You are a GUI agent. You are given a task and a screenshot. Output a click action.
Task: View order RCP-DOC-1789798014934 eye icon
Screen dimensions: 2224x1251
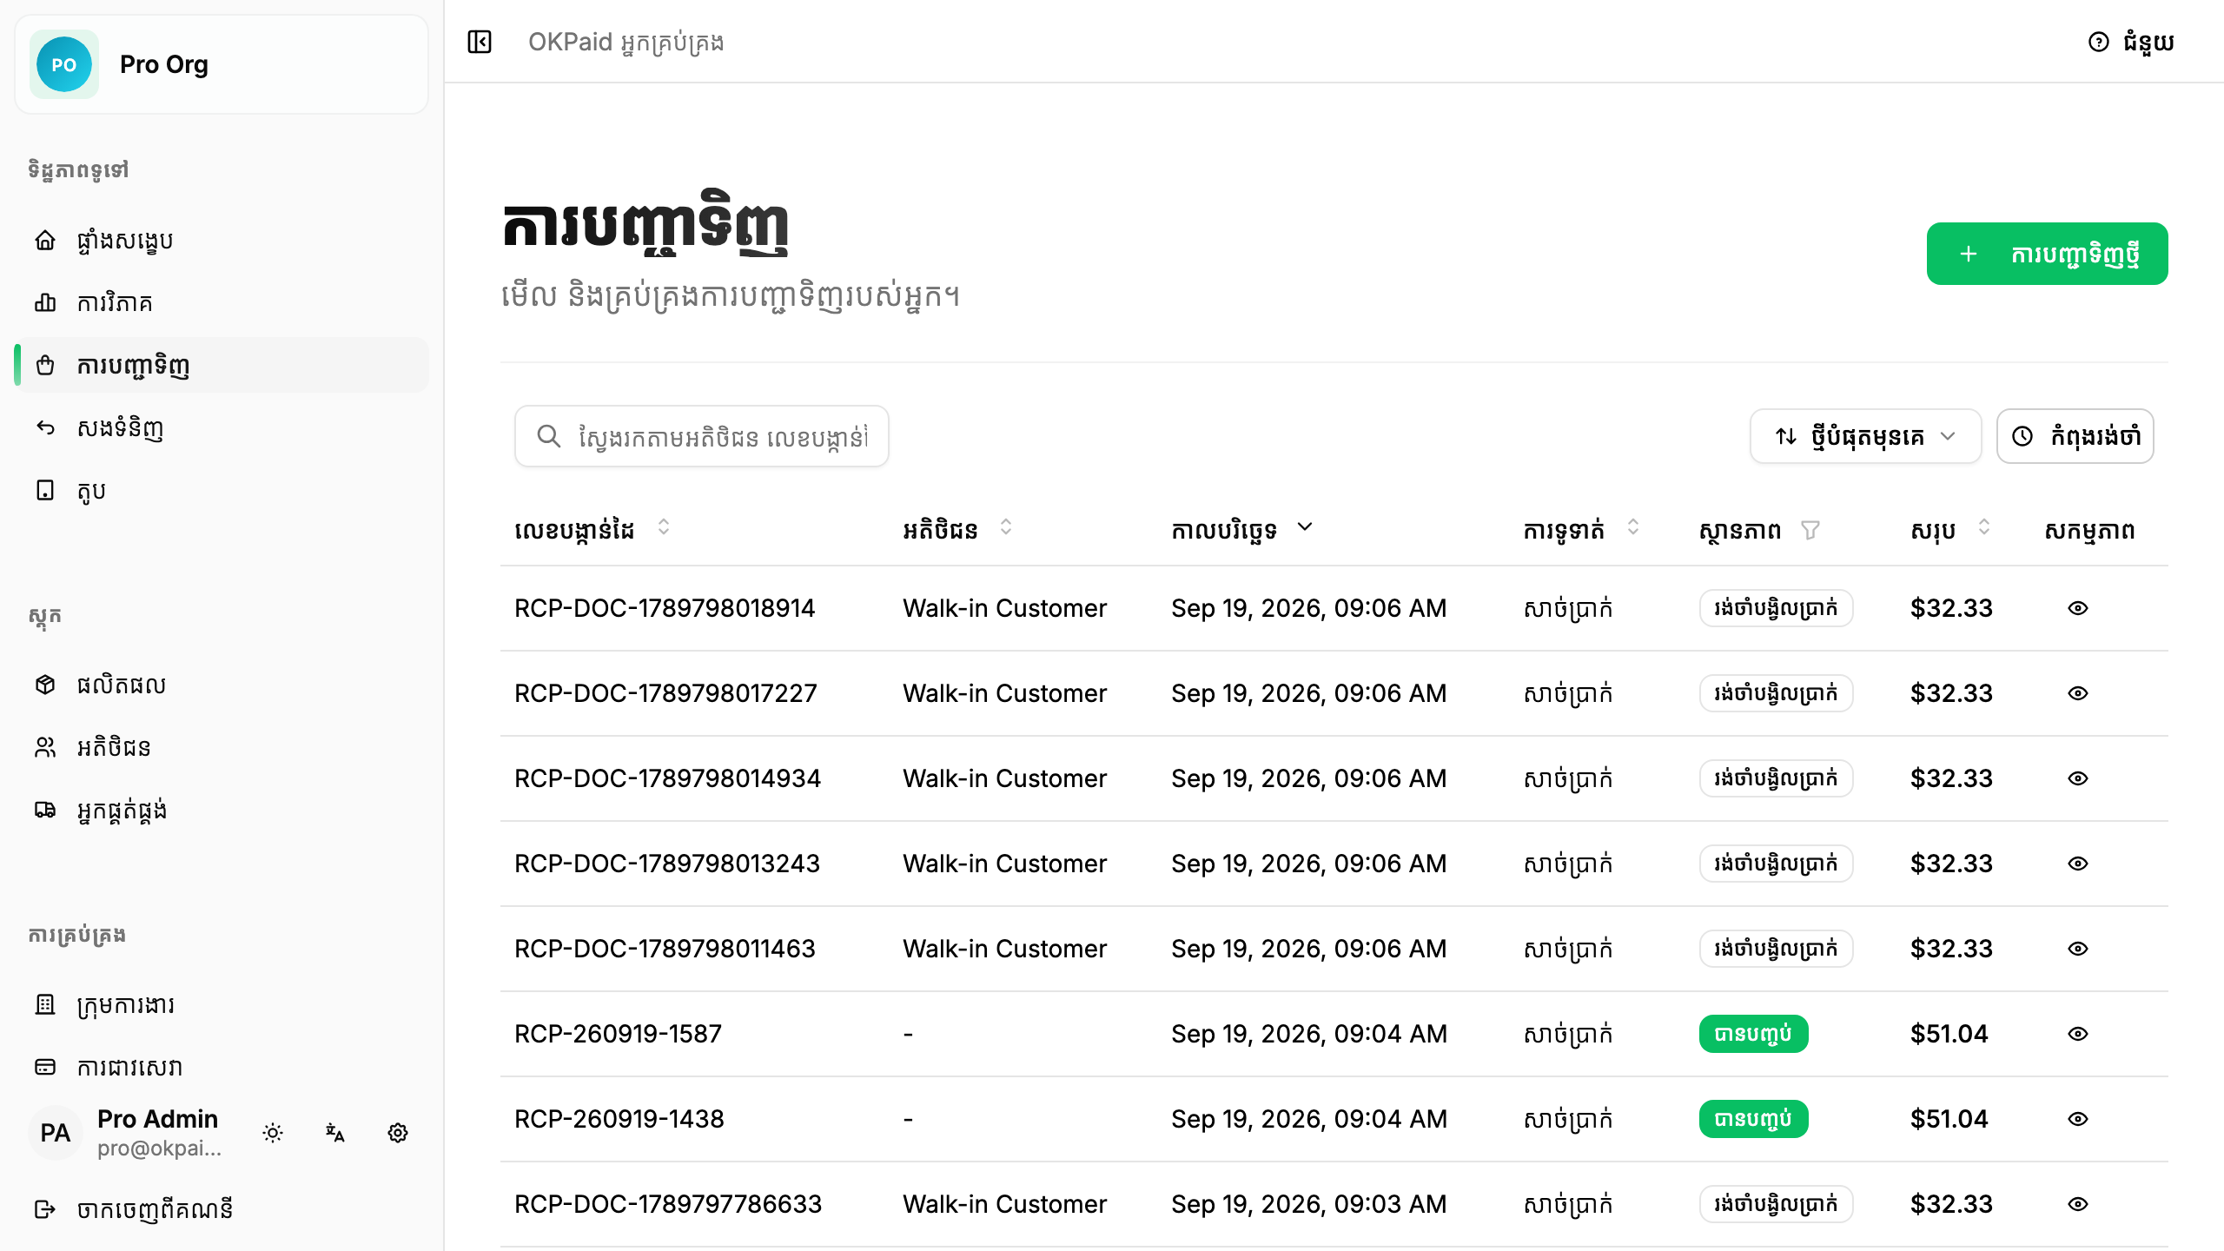(x=2078, y=778)
